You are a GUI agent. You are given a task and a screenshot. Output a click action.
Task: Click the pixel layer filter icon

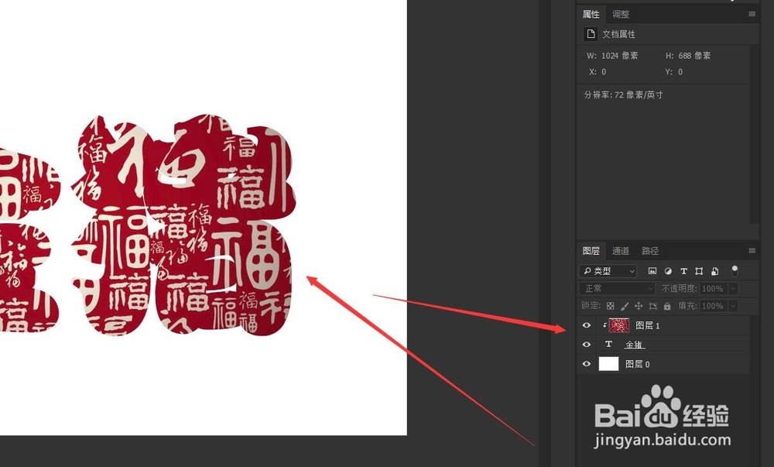click(x=652, y=272)
